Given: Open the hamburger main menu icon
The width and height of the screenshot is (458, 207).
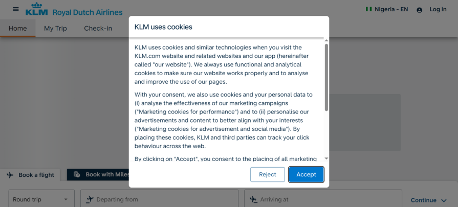Looking at the screenshot, I should tap(16, 9).
